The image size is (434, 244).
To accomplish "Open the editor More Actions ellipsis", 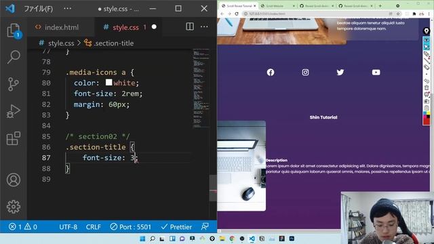I will 204,27.
